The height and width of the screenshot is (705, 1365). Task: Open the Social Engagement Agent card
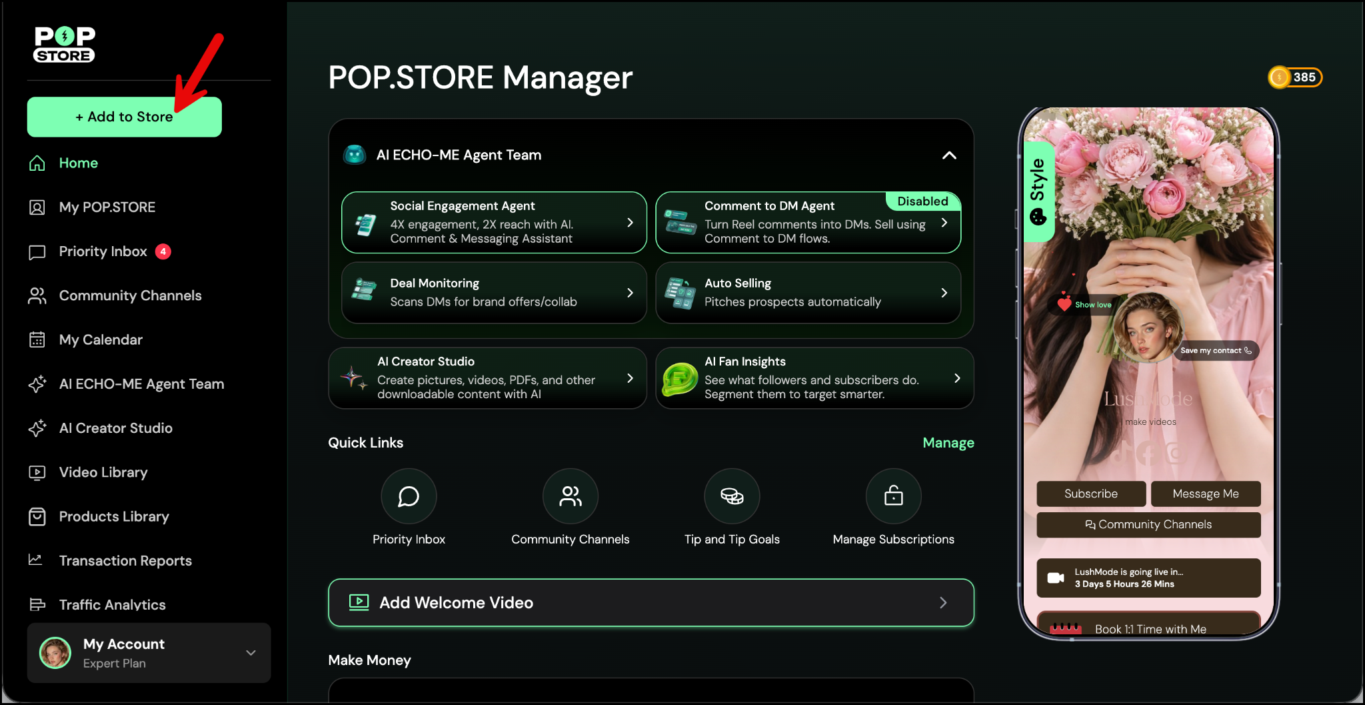click(x=494, y=222)
